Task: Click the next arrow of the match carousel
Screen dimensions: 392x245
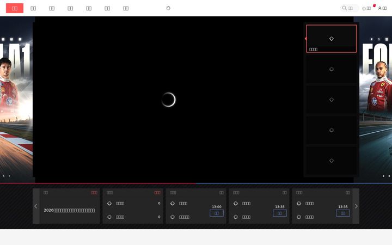Action: [x=356, y=206]
